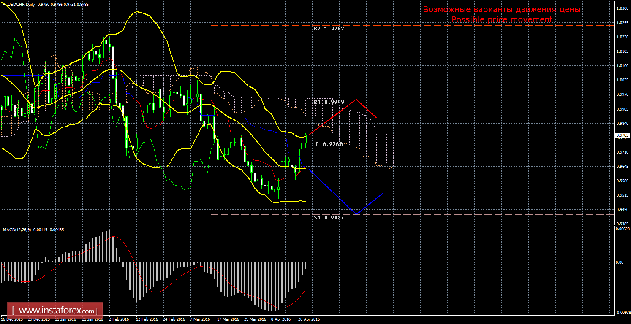This screenshot has width=631, height=324.
Task: Click the R2 1.0282 resistance label
Action: [329, 29]
